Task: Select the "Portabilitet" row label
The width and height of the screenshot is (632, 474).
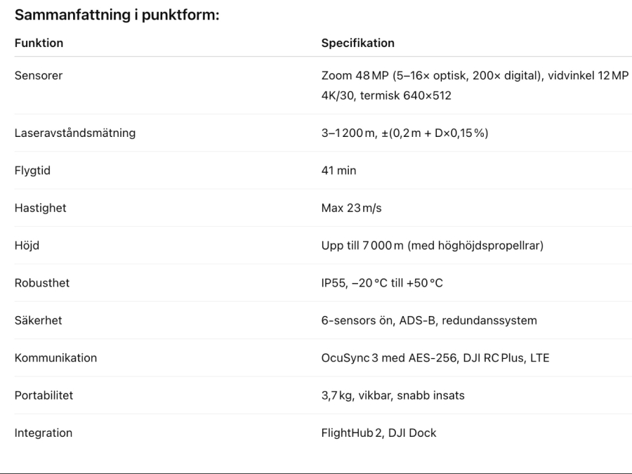Action: click(x=44, y=395)
